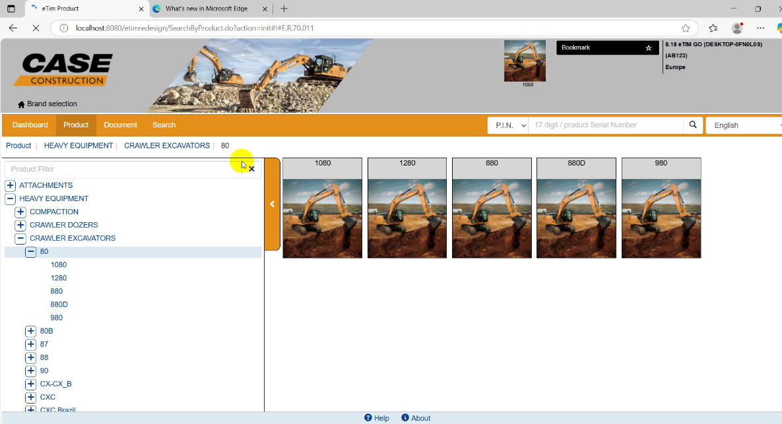Expand the CRAWLER DOZERS tree node
This screenshot has height=424, width=782.
click(20, 225)
